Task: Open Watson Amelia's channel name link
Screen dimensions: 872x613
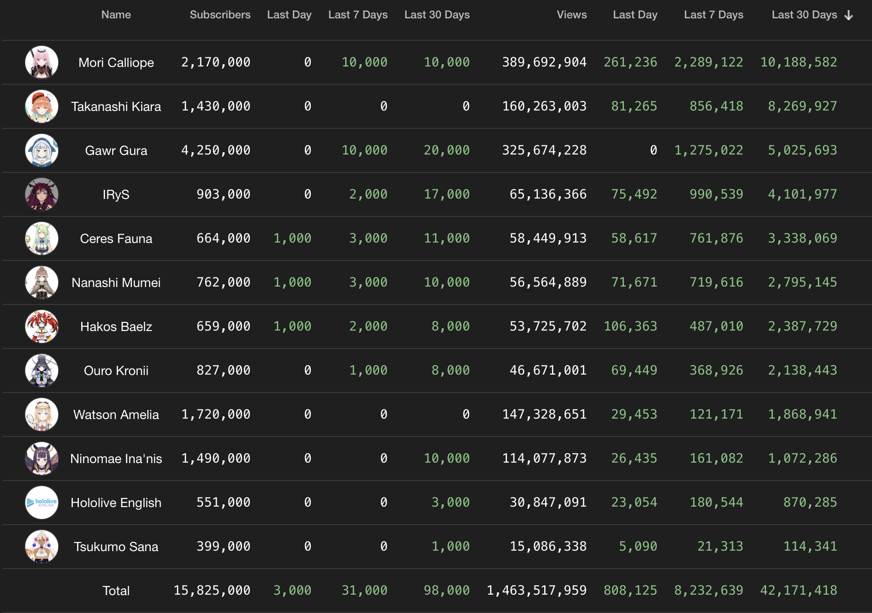Action: tap(116, 414)
